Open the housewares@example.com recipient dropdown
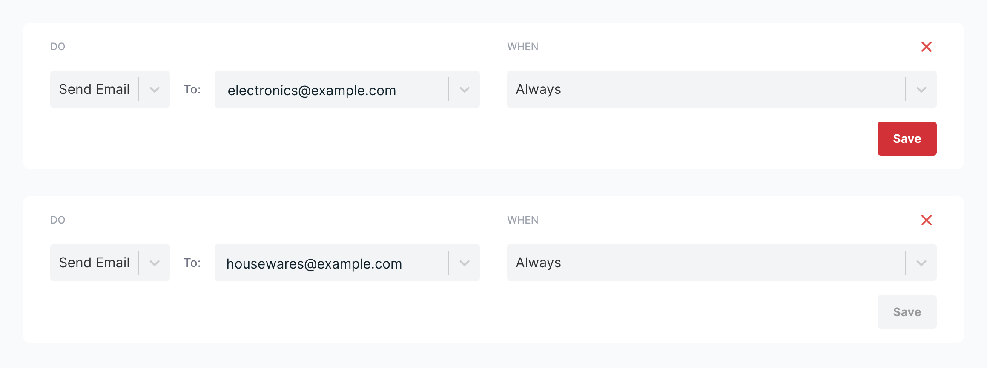This screenshot has width=987, height=368. [332, 263]
